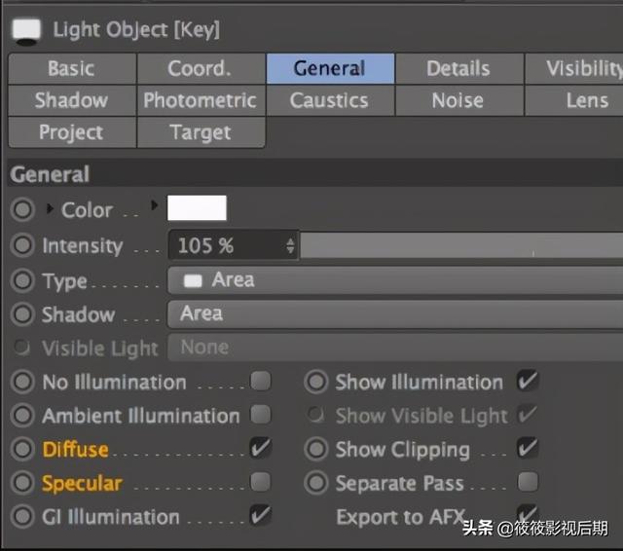Click the Light Object icon in header
Image resolution: width=623 pixels, height=551 pixels.
coord(26,31)
